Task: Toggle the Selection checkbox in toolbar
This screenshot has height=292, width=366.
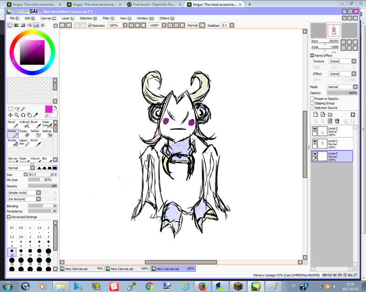Action: click(x=90, y=26)
